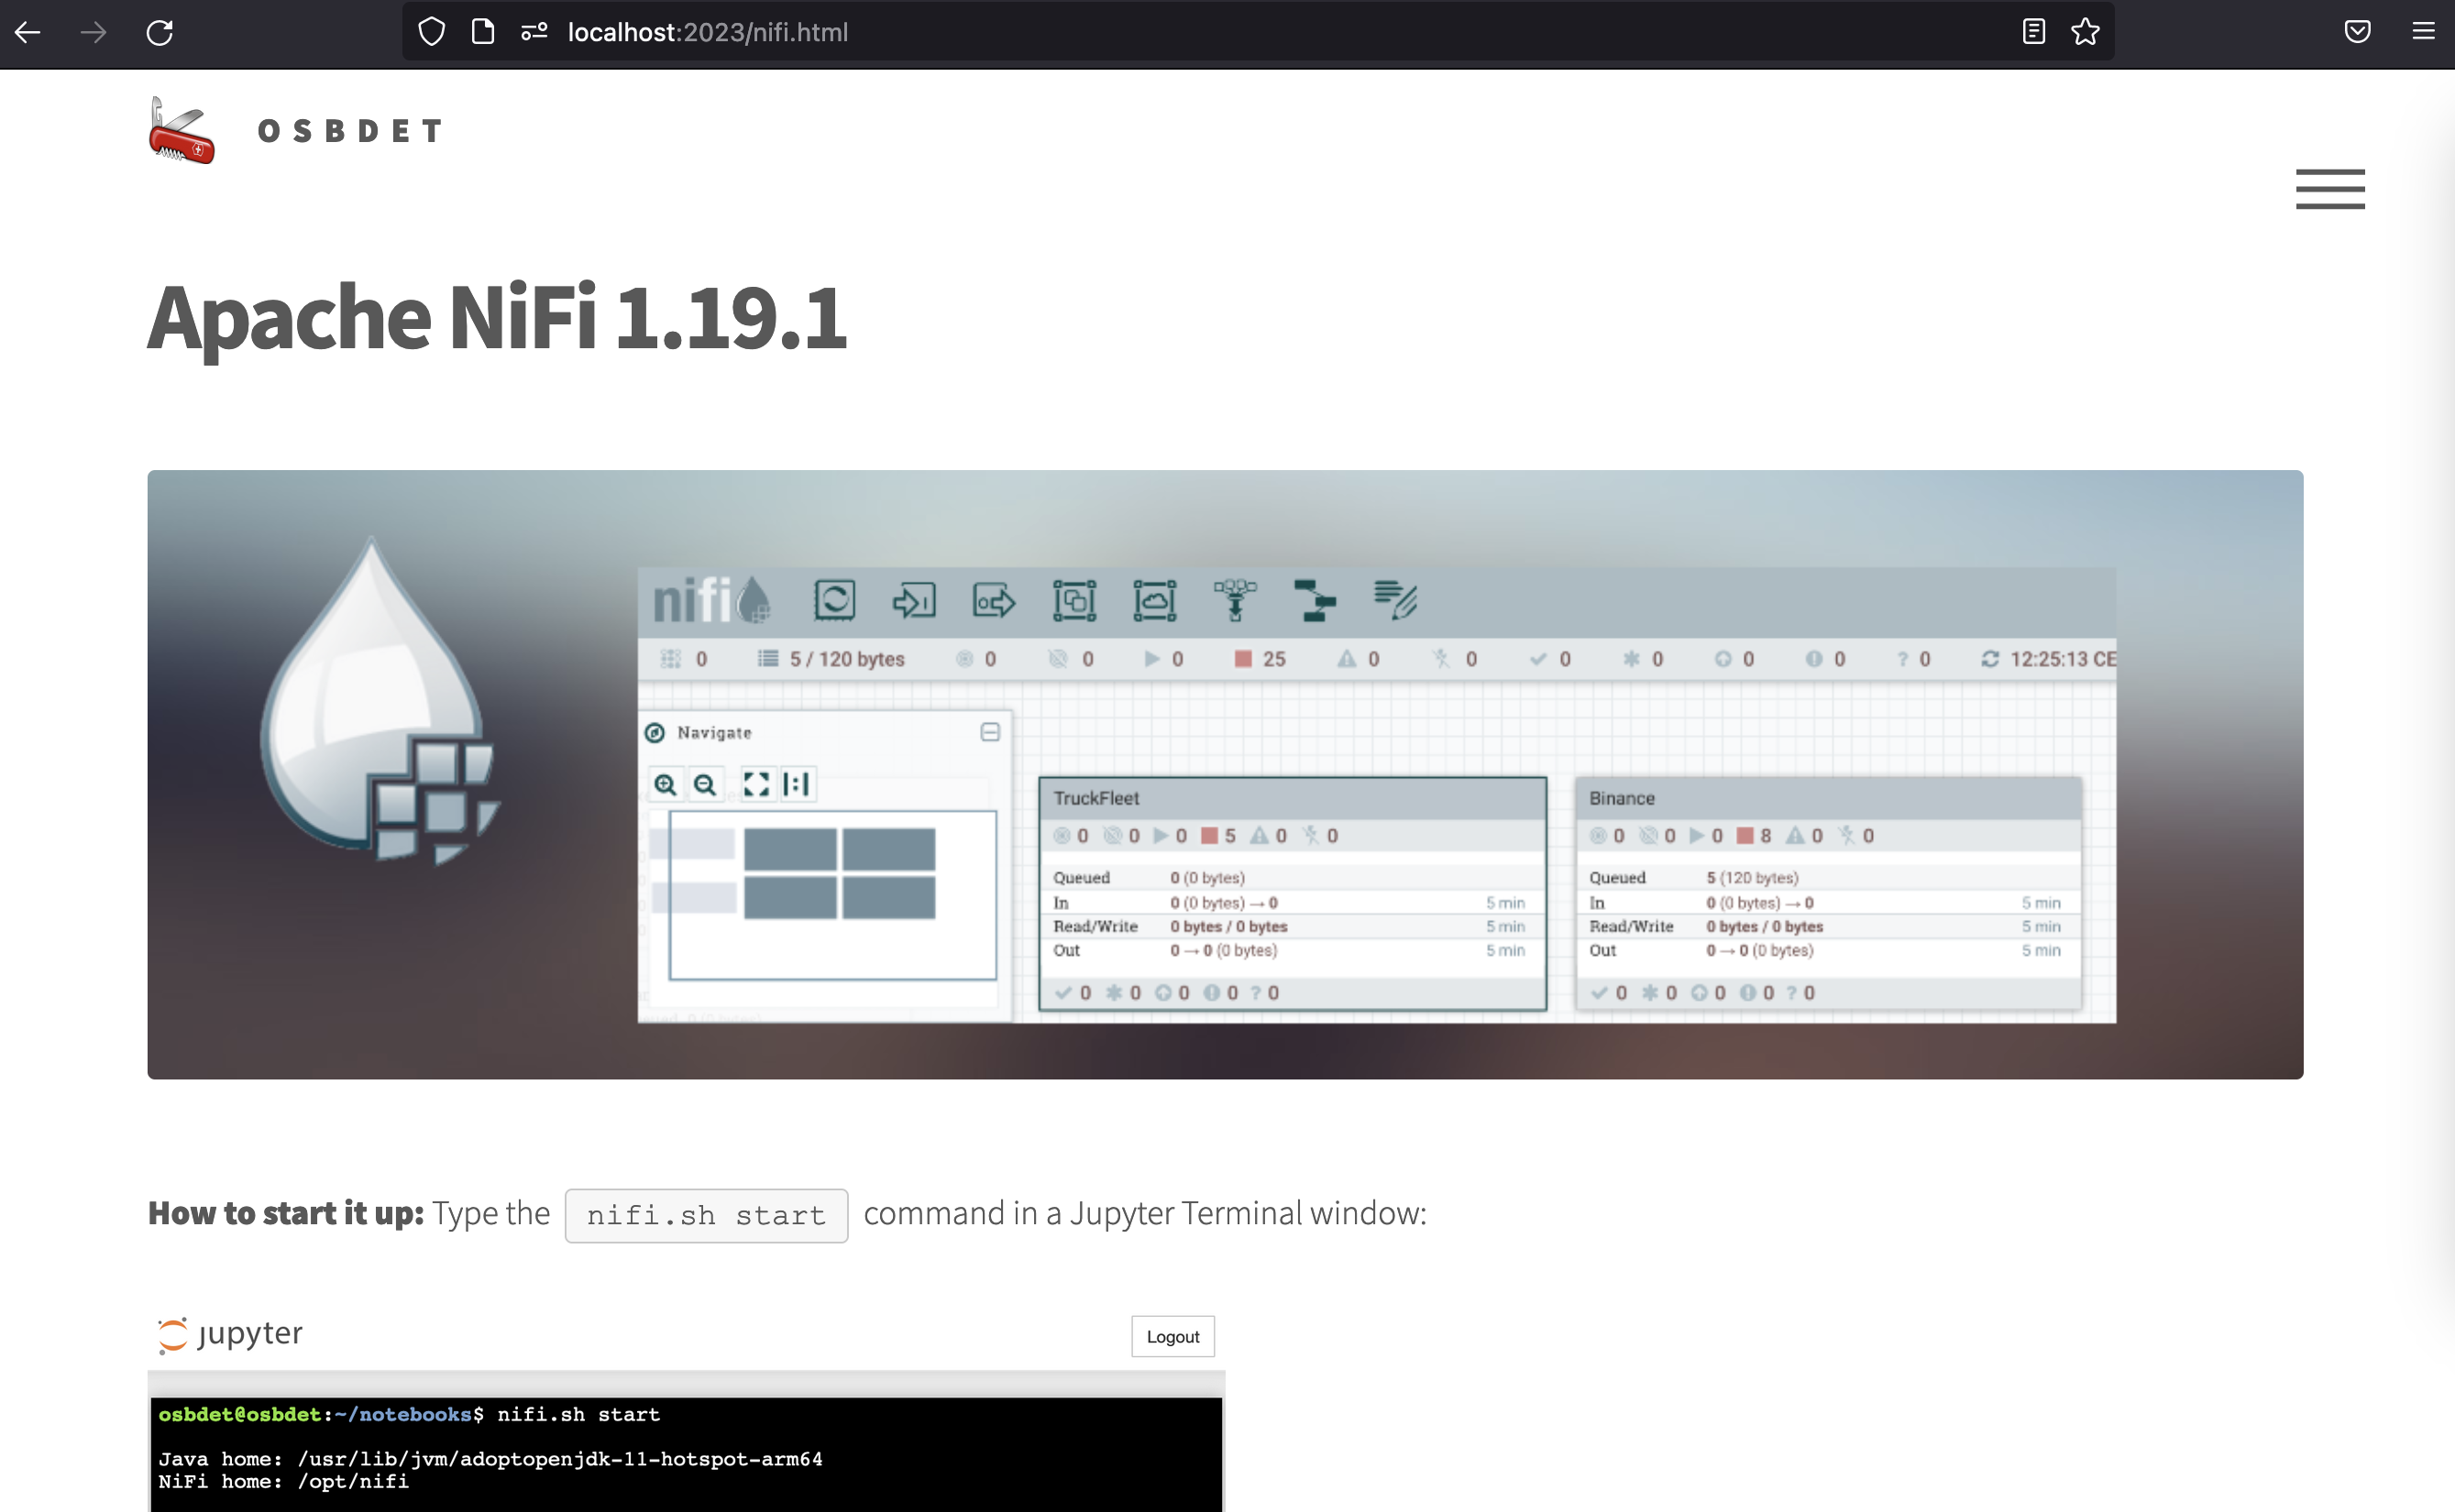
Task: Click the nifi.sh start code snippet
Action: (706, 1215)
